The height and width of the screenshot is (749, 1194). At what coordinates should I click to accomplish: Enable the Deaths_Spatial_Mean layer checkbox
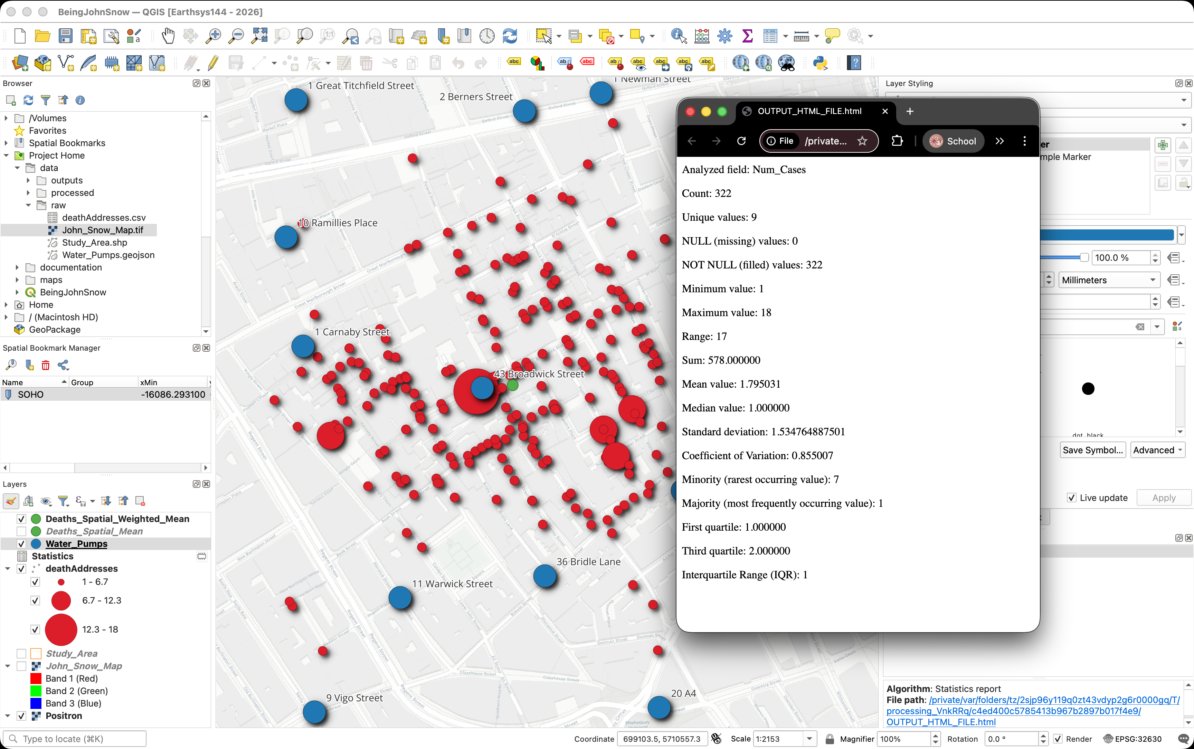[x=21, y=531]
